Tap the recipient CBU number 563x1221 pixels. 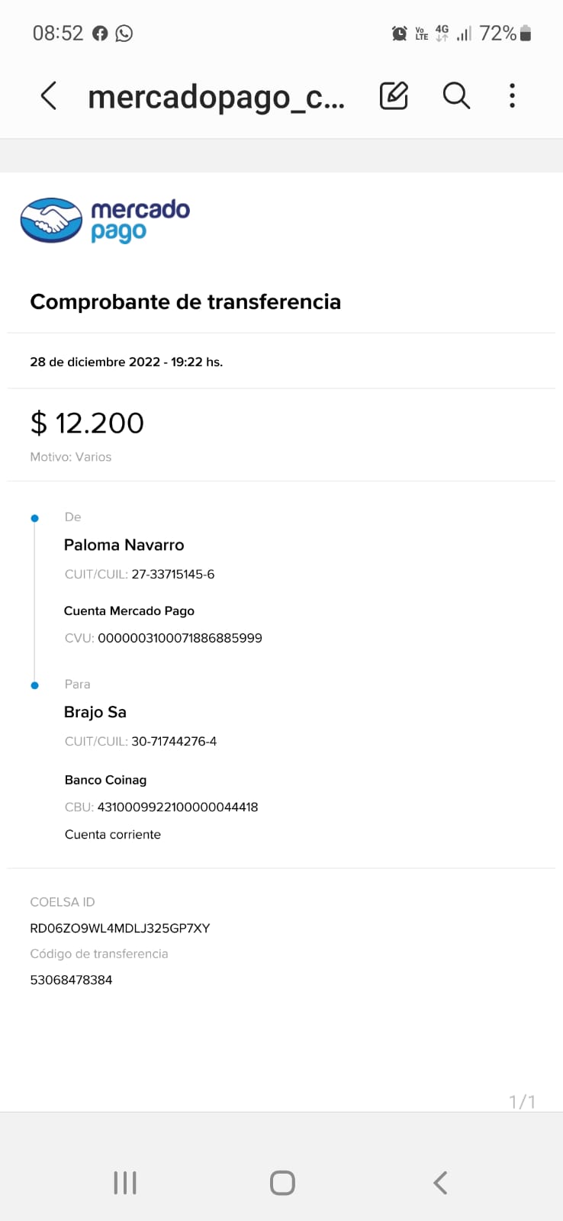coord(178,807)
